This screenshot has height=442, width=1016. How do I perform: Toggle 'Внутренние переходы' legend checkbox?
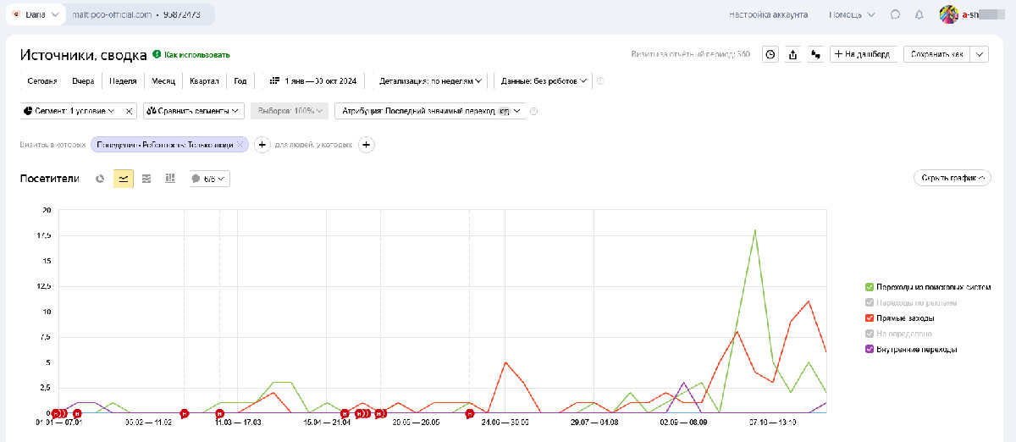pyautogui.click(x=870, y=349)
